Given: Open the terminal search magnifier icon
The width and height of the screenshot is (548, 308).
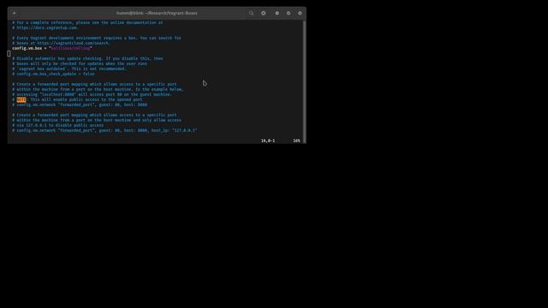Looking at the screenshot, I should (x=251, y=14).
